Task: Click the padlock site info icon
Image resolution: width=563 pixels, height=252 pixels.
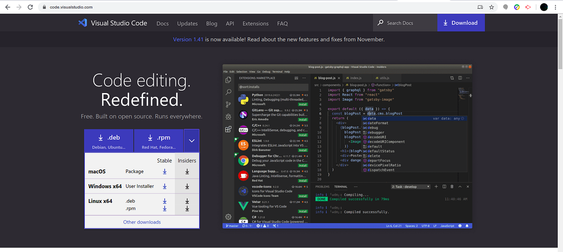Action: coord(45,7)
